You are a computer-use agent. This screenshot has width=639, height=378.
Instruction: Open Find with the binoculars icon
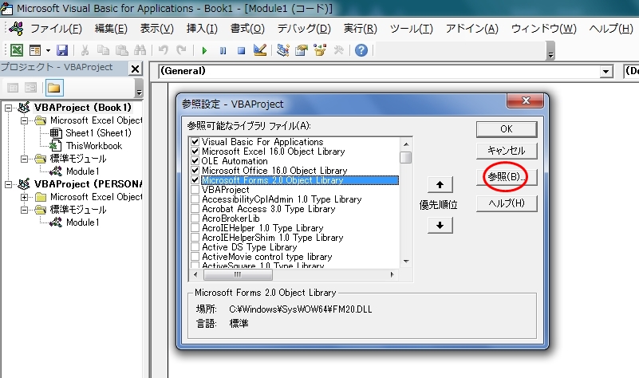(x=140, y=50)
